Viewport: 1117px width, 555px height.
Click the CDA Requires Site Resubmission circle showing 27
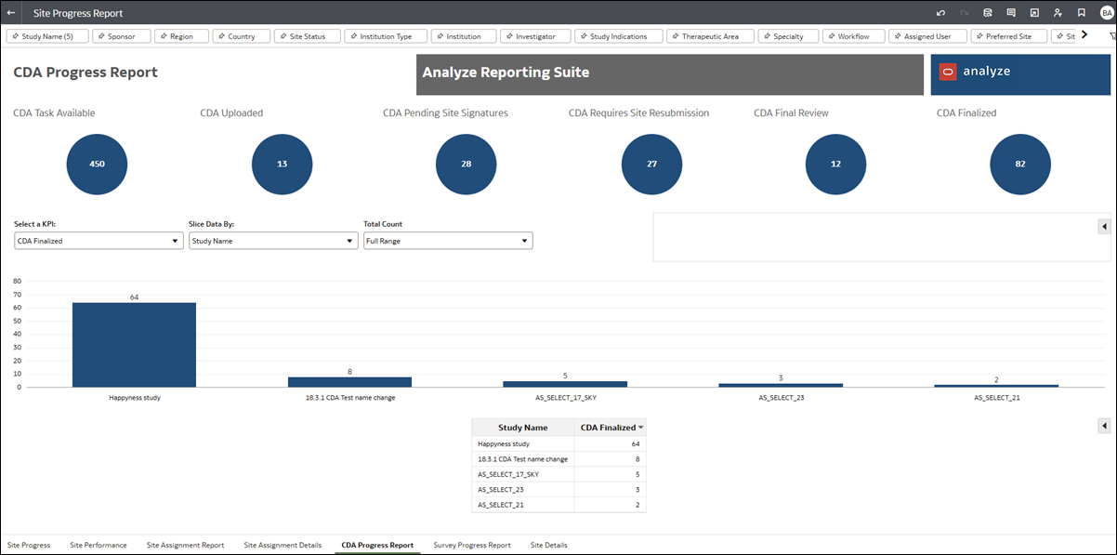pos(651,164)
